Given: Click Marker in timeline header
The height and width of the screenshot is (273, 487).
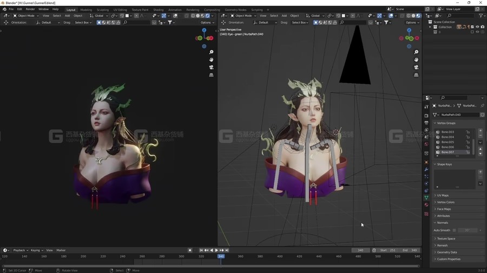Looking at the screenshot, I should 61,250.
